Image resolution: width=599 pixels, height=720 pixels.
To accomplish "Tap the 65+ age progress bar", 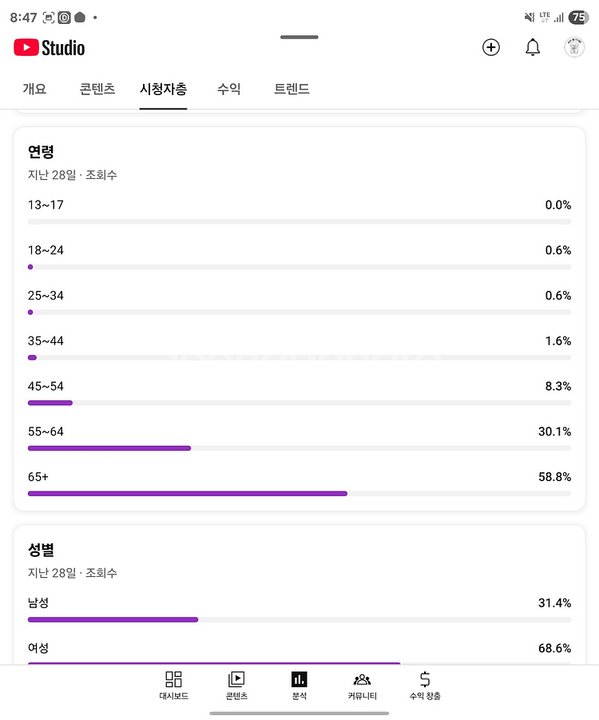I will tap(299, 494).
